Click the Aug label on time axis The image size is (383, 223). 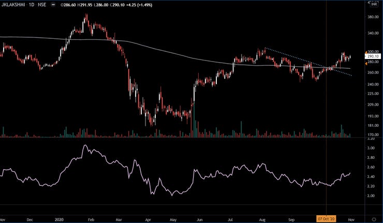pos(262,219)
